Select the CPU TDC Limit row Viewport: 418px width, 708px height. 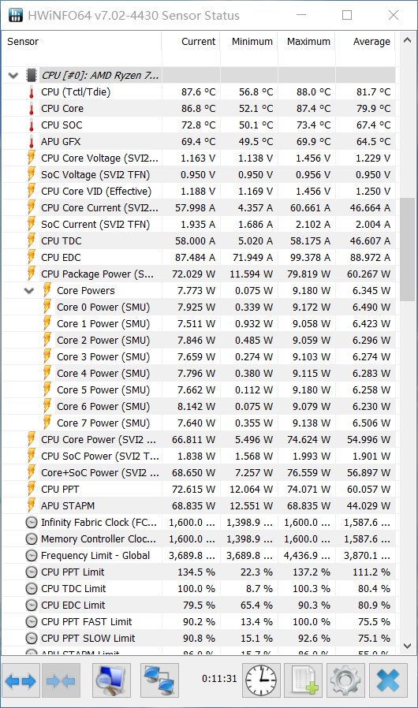tap(199, 589)
